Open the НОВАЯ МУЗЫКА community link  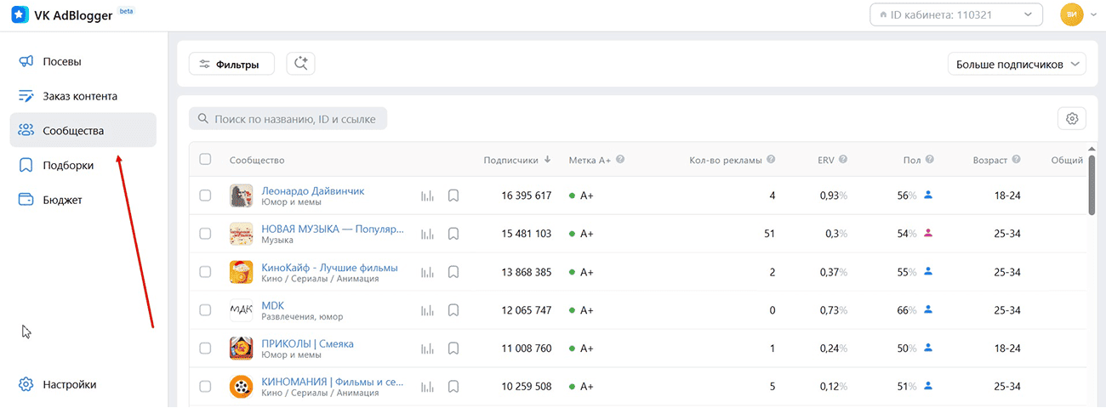point(332,229)
